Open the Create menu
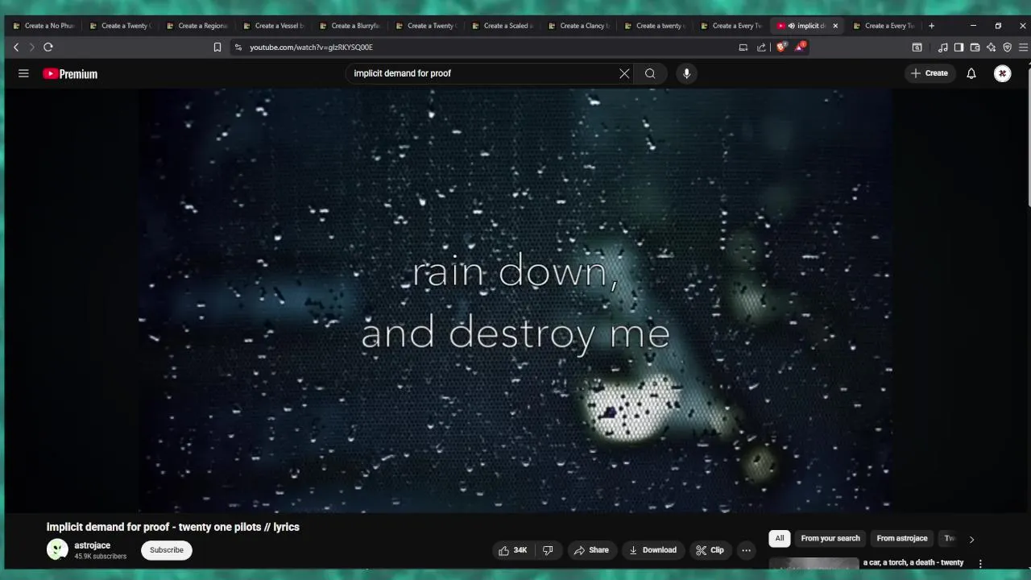Viewport: 1031px width, 580px height. click(930, 73)
